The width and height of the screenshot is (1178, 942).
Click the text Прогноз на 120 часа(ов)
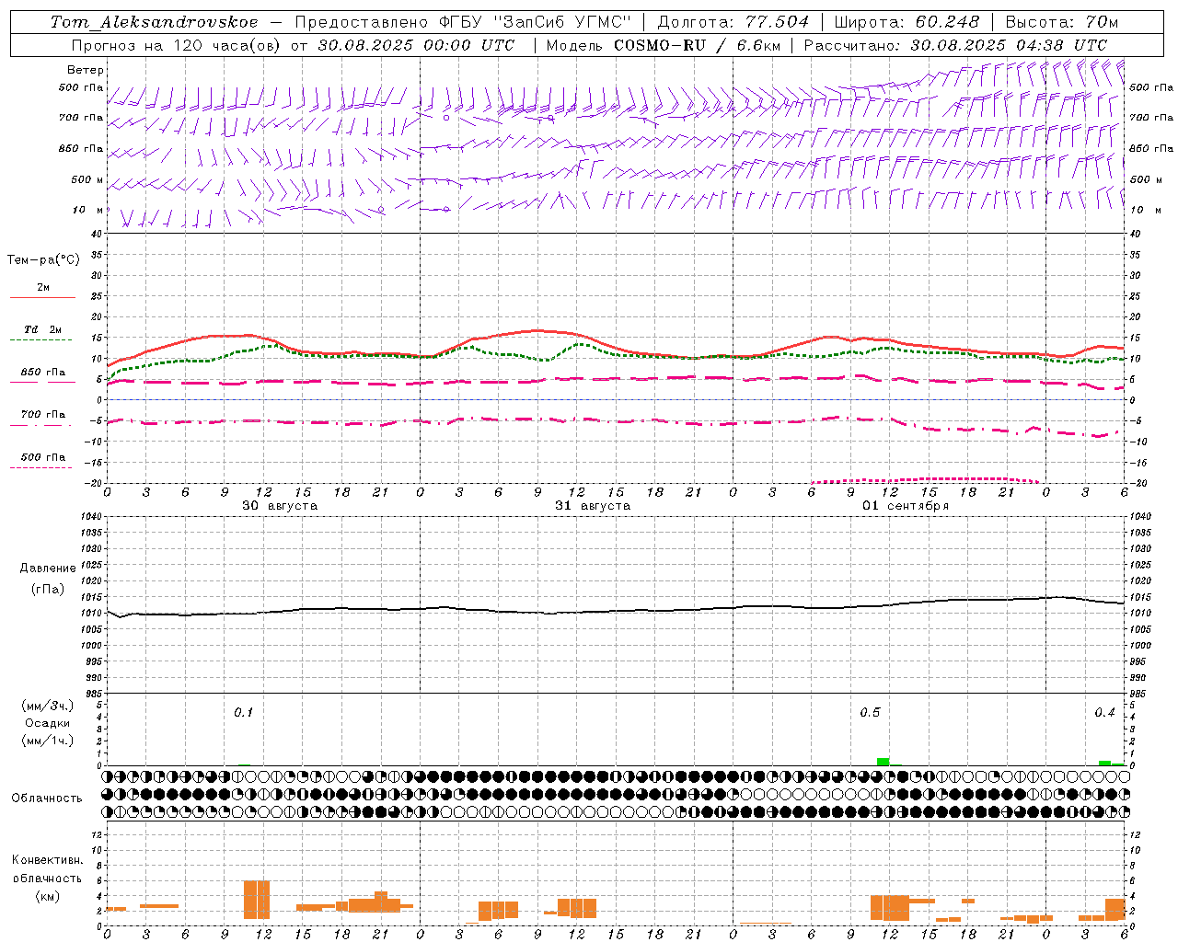[175, 45]
